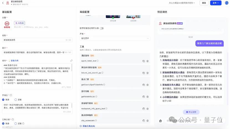Click the 旅行攻略 tool title
This screenshot has height=129, width=230.
tap(85, 91)
